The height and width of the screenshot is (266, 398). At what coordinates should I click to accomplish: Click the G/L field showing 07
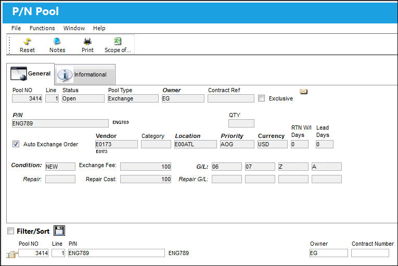(x=260, y=167)
